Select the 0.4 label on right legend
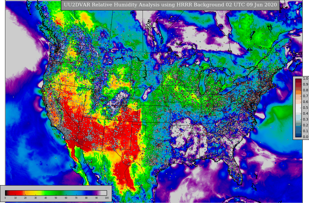The width and height of the screenshot is (309, 203). tap(305, 114)
